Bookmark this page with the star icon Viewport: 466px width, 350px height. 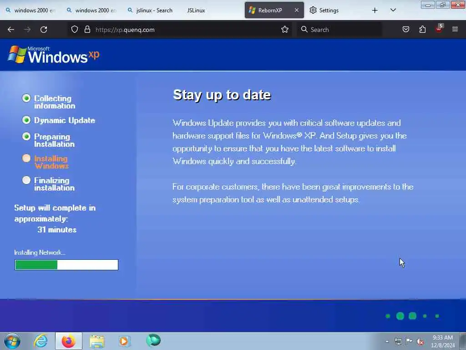[285, 30]
